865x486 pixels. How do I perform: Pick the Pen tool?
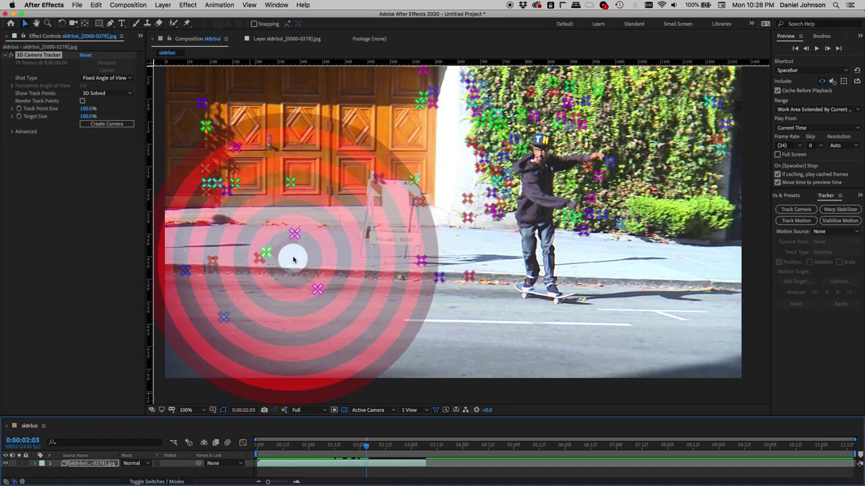tap(110, 24)
